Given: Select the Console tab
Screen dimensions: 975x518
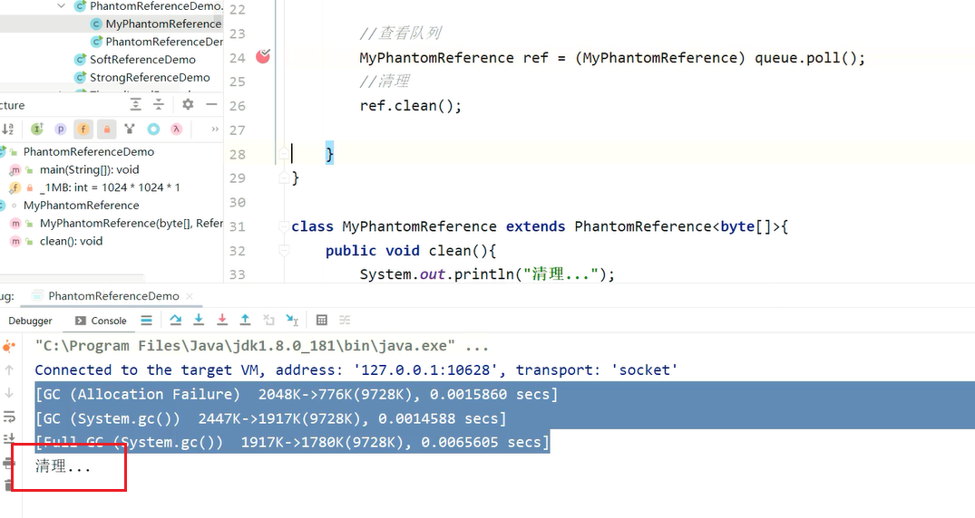Looking at the screenshot, I should 101,321.
